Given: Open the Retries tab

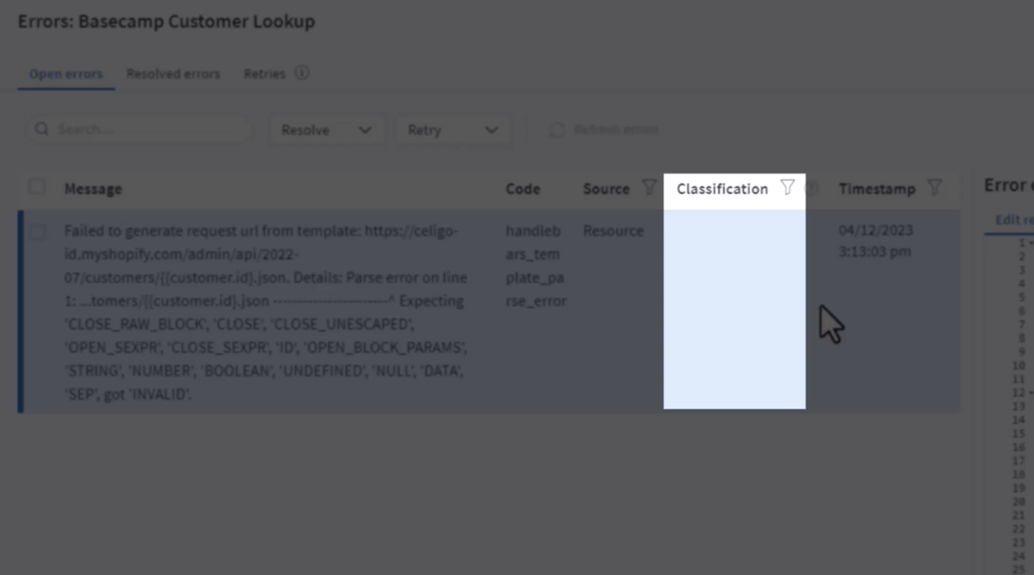Looking at the screenshot, I should pos(264,74).
